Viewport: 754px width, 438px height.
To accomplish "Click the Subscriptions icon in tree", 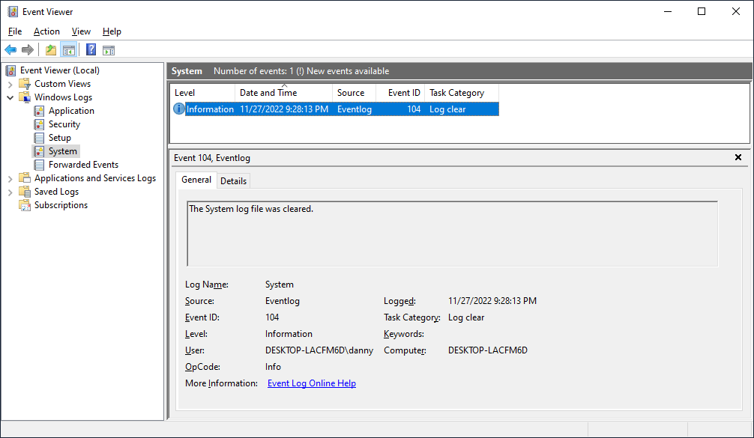I will [25, 206].
